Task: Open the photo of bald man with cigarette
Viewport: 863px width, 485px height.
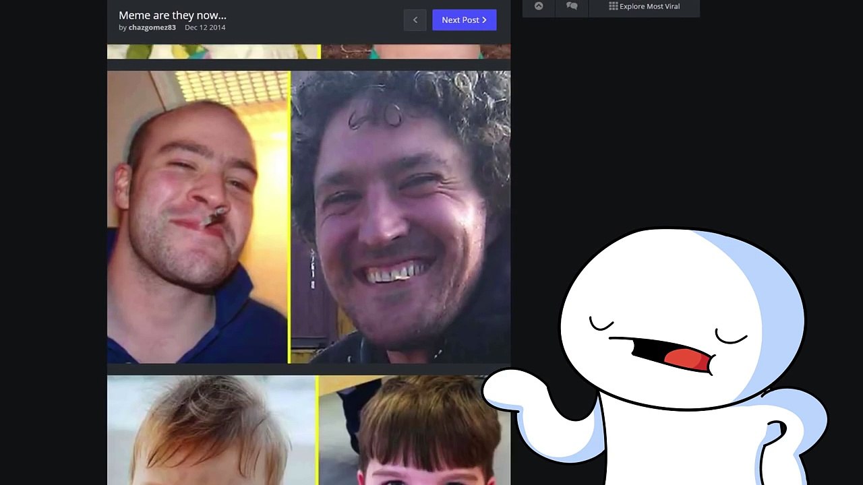Action: click(198, 217)
